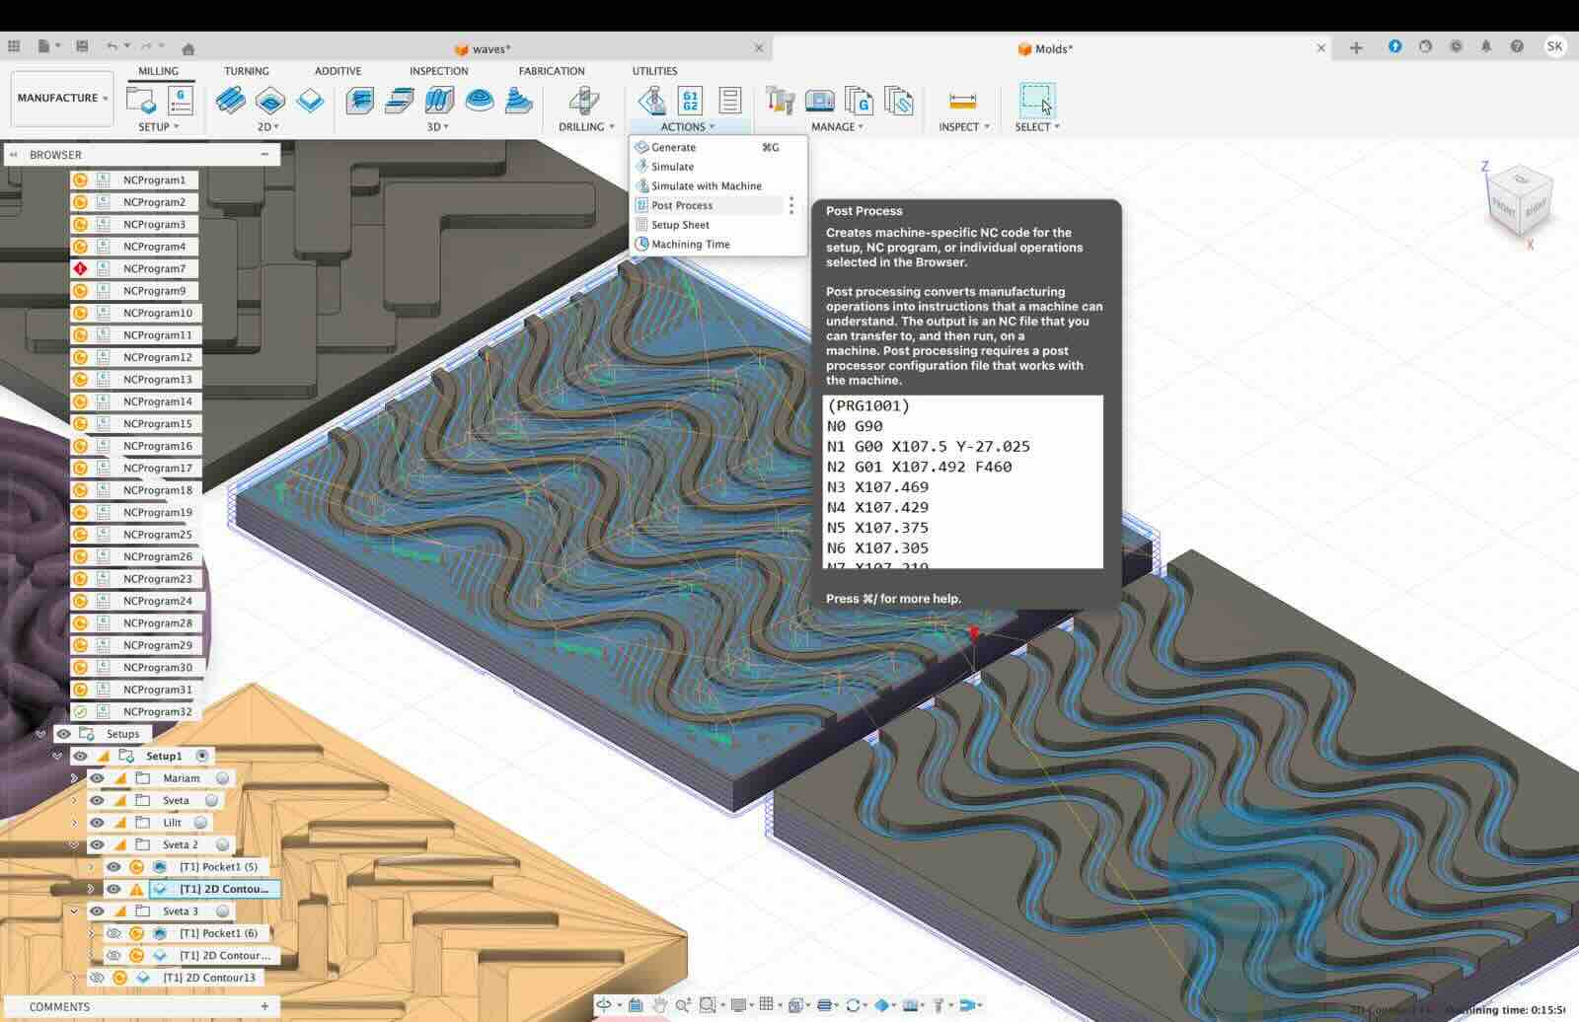Viewport: 1579px width, 1022px height.
Task: Choose Simulate with Machine from Actions menu
Action: [706, 185]
